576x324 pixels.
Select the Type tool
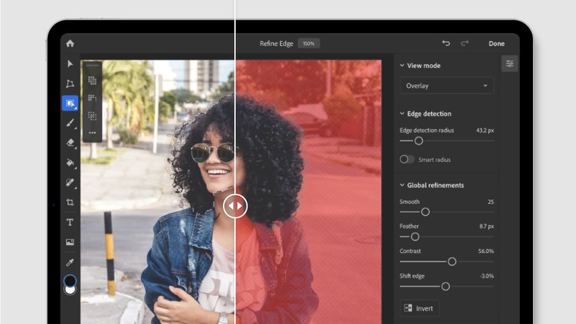click(70, 222)
